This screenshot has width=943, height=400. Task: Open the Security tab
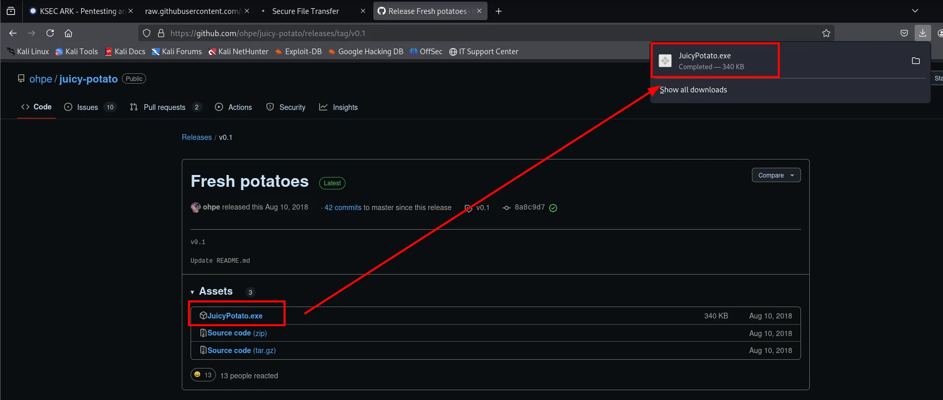[286, 107]
